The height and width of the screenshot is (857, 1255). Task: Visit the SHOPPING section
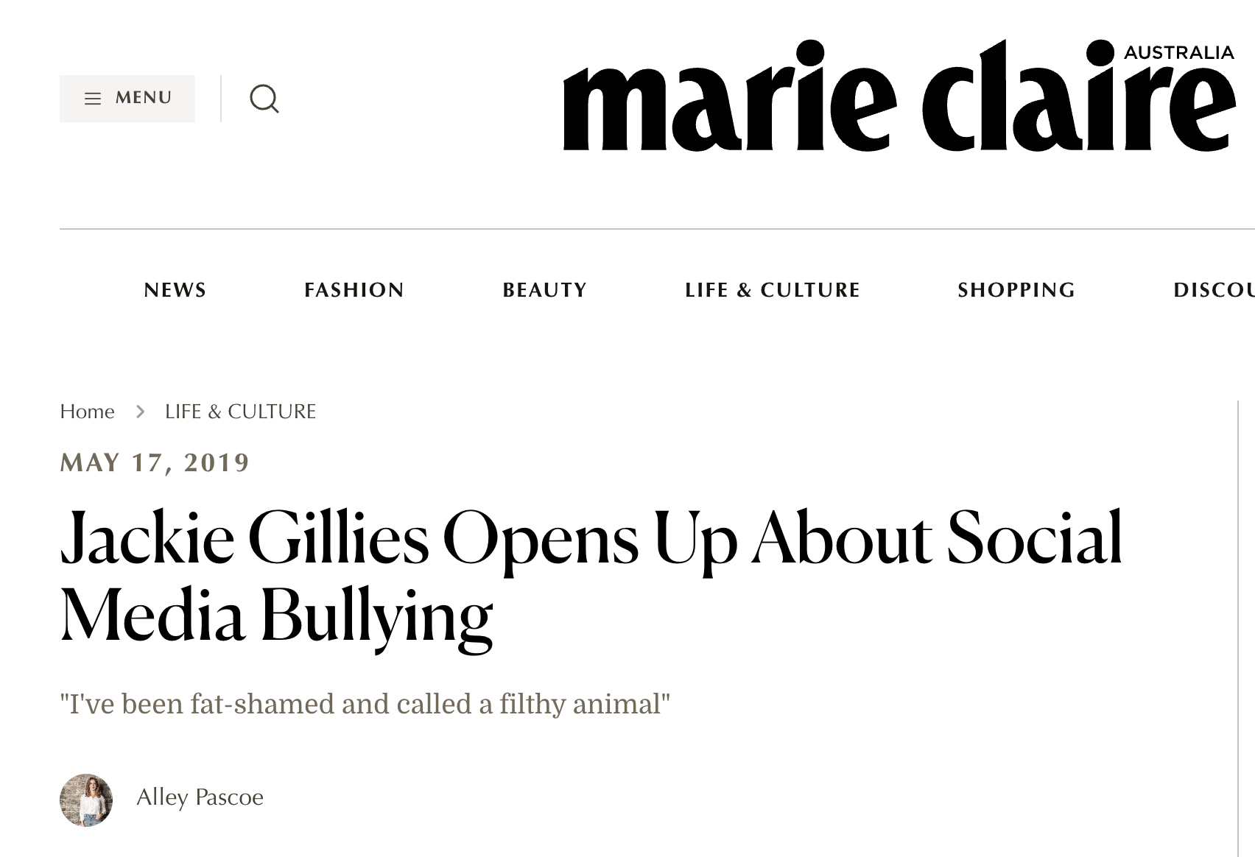tap(1016, 290)
